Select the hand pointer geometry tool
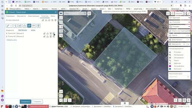Viewport: 192px width, 108px height. 15,25
